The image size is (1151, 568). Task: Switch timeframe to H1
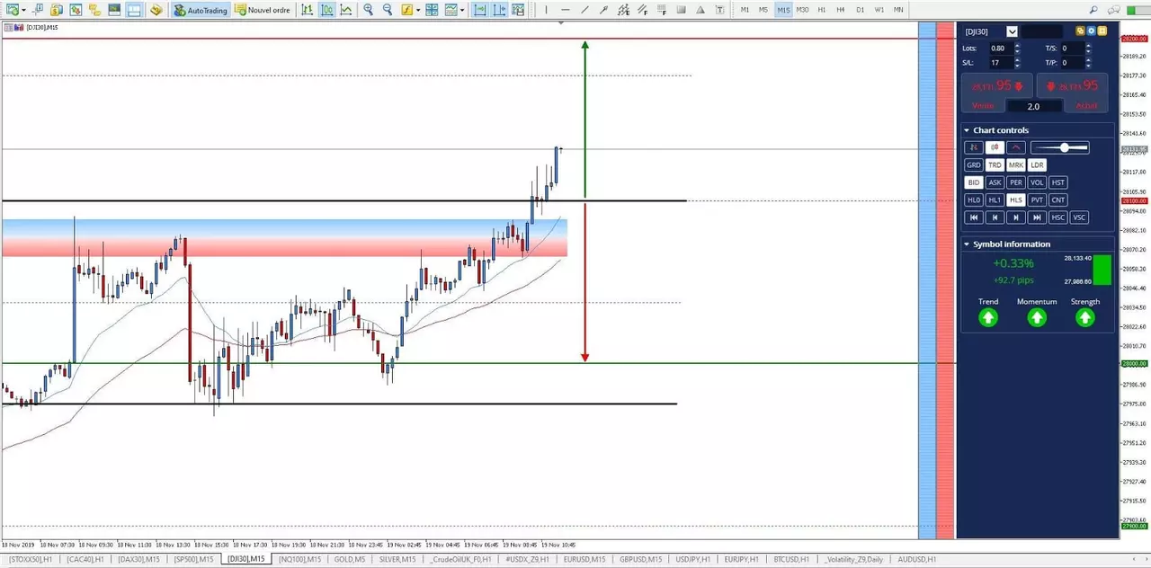coord(822,9)
